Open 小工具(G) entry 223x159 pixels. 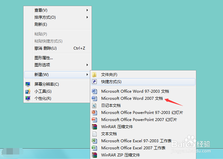[x=57, y=91]
